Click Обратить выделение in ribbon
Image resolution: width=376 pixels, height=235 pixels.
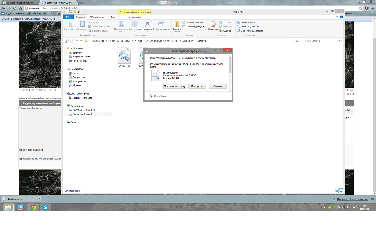[250, 31]
